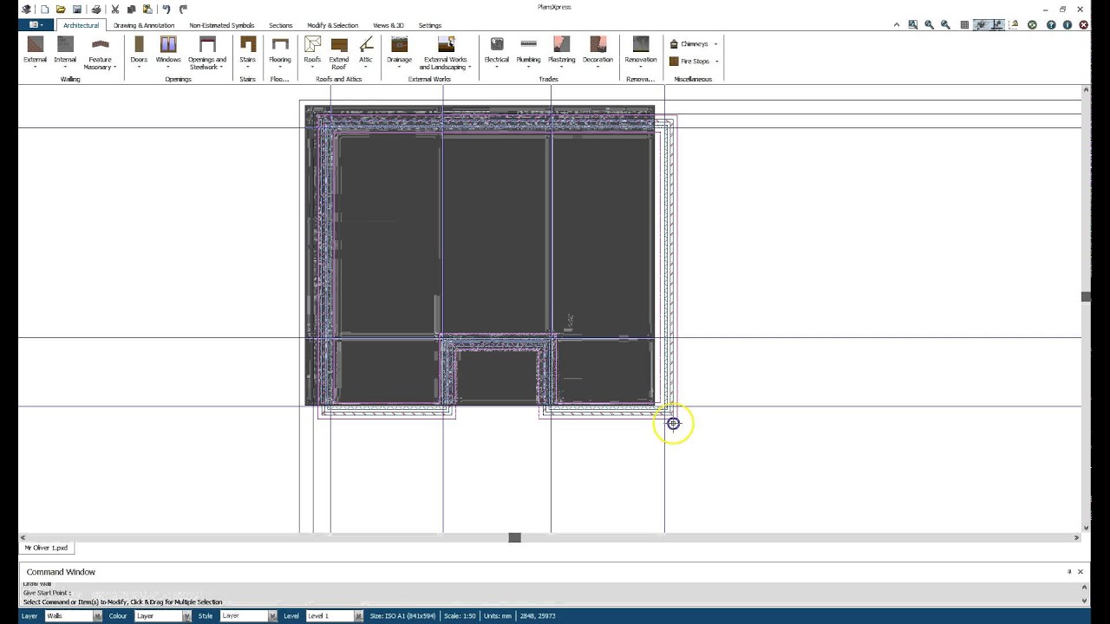Select the Mr Oliver 1.pxd document tab
The height and width of the screenshot is (624, 1110).
[46, 548]
